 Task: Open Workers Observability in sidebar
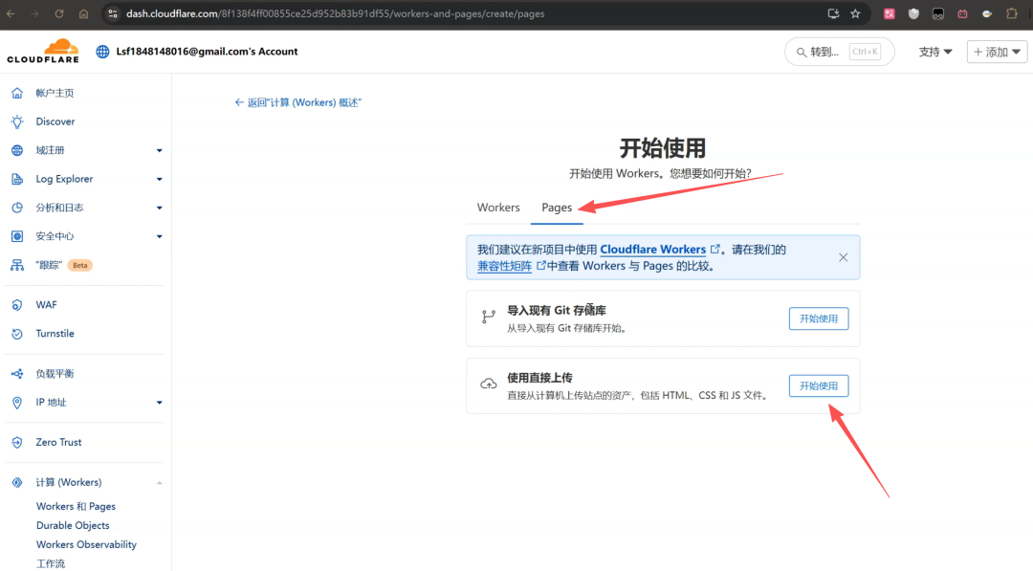(86, 544)
